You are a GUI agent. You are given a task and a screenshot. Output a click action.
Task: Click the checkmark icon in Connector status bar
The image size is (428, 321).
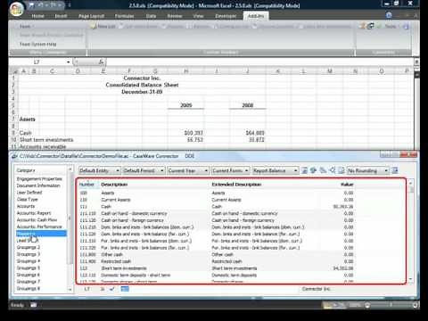tap(112, 289)
